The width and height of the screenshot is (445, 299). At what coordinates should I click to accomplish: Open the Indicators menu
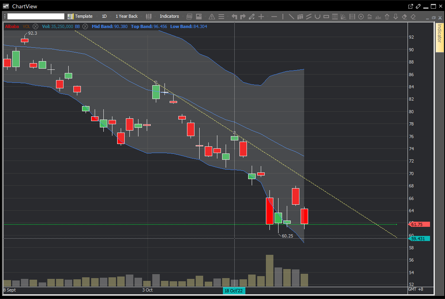click(x=169, y=16)
